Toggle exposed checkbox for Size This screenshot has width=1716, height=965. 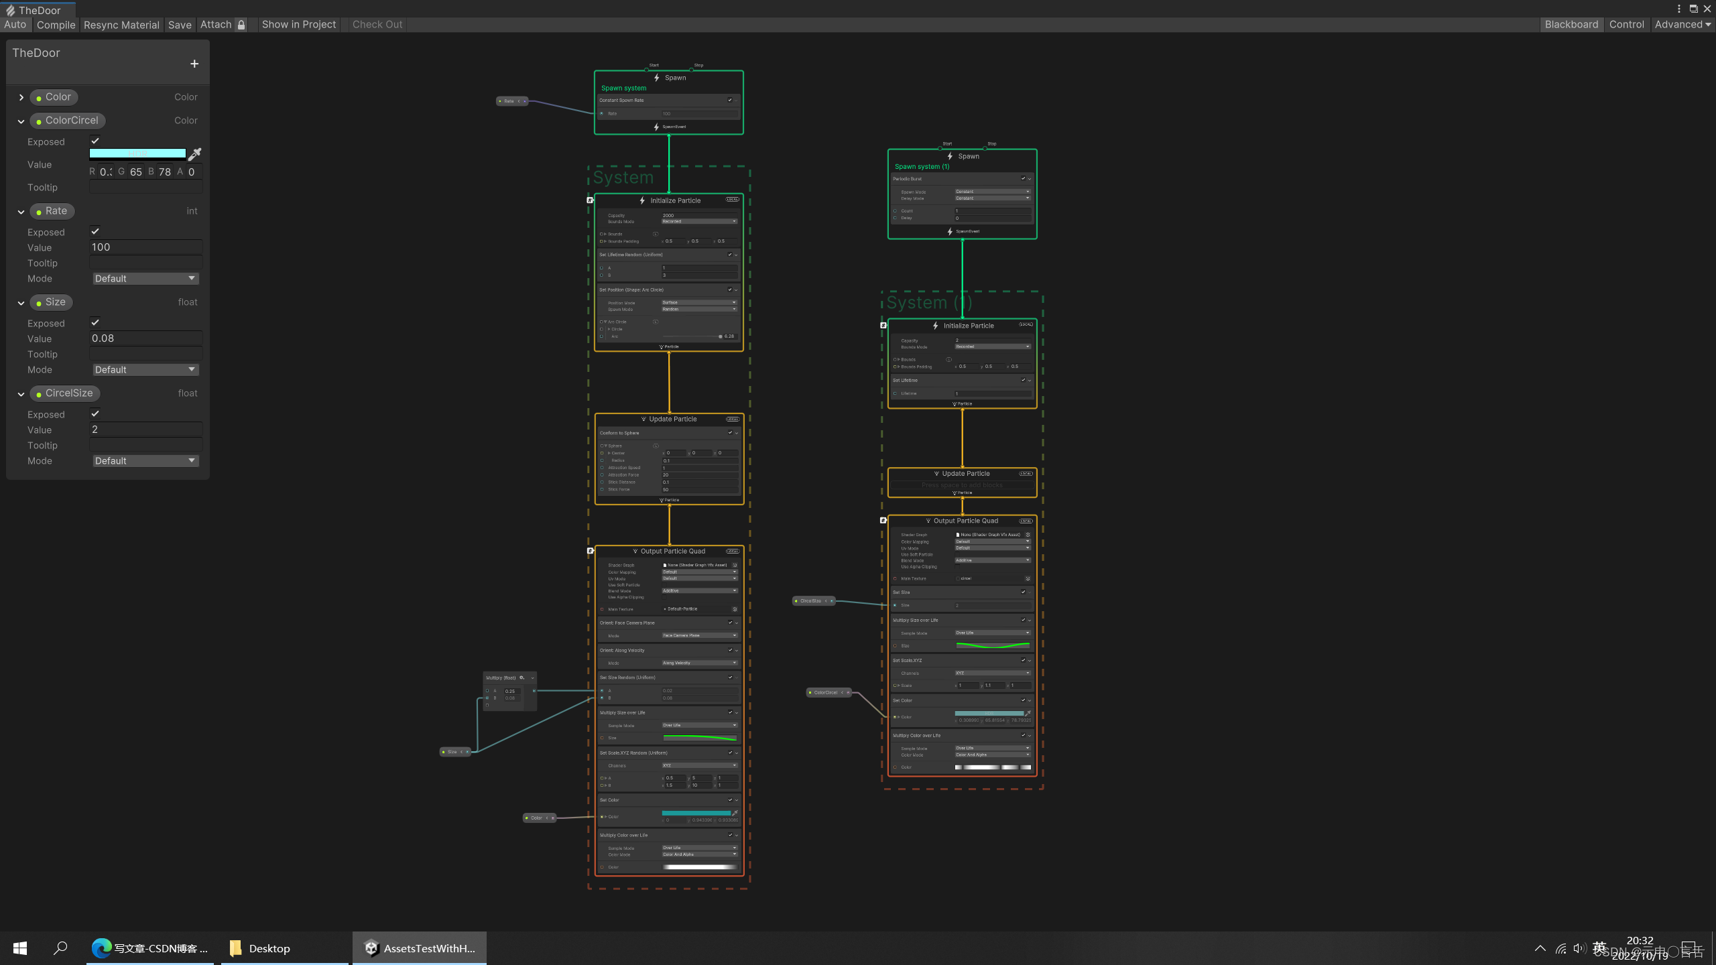tap(95, 323)
